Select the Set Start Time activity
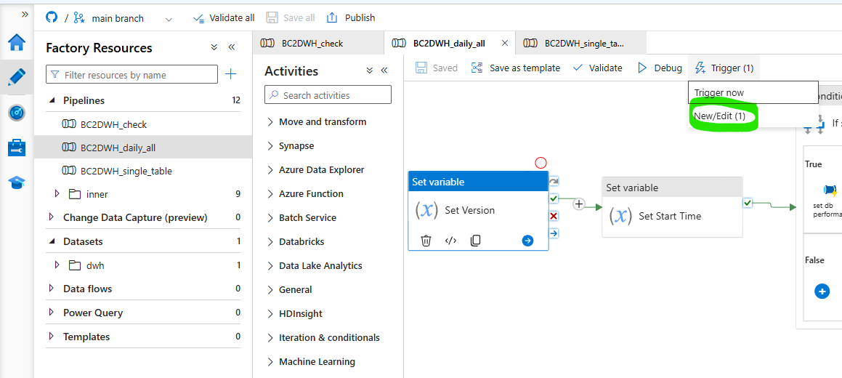 tap(672, 207)
